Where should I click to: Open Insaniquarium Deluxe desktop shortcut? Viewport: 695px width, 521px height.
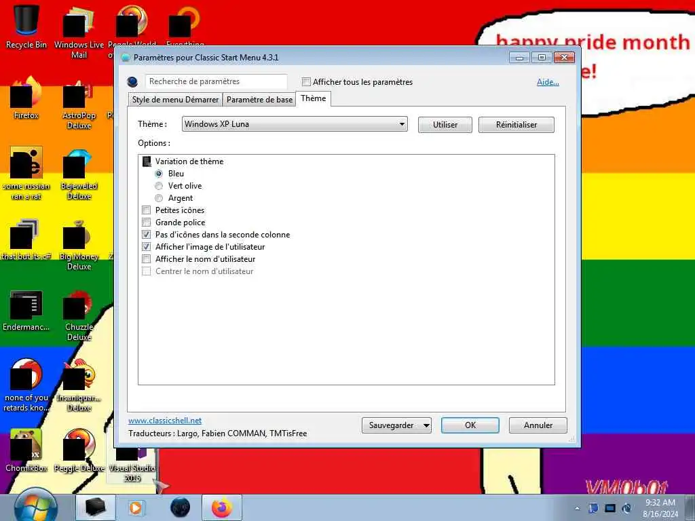click(x=79, y=385)
